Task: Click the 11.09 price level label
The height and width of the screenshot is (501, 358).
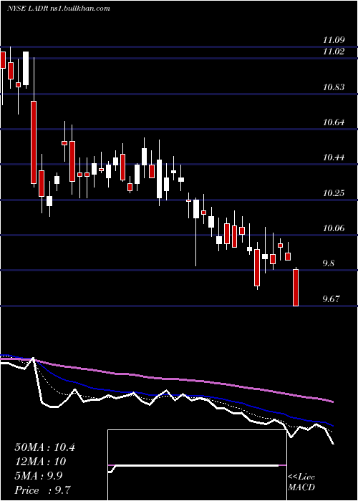Action: 334,40
